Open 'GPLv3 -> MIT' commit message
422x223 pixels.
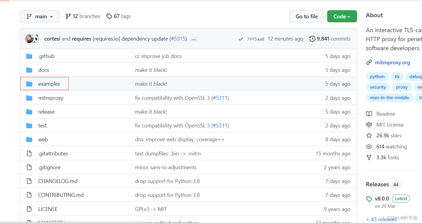point(151,209)
